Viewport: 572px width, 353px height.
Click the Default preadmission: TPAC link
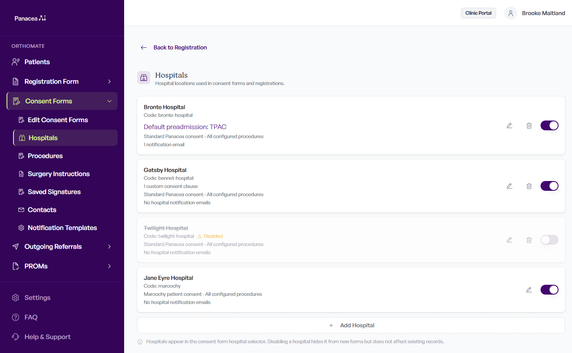[x=185, y=127]
